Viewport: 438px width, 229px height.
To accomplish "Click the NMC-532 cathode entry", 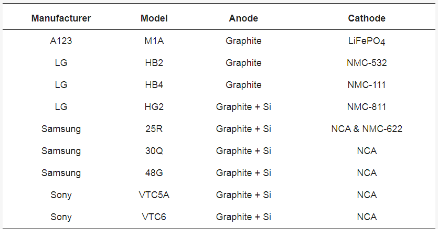I will (367, 63).
